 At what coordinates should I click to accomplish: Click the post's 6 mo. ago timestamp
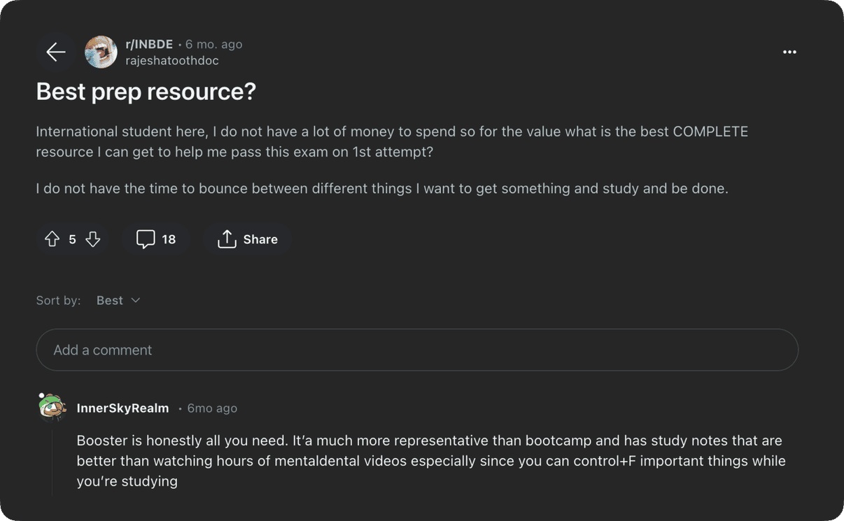click(x=214, y=44)
